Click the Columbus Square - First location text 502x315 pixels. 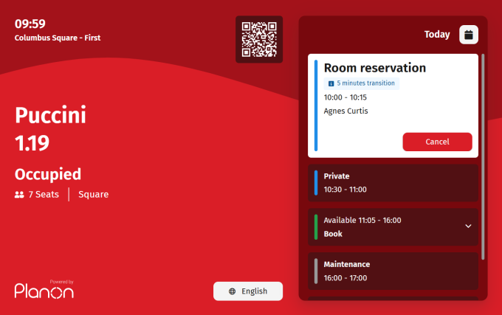58,38
